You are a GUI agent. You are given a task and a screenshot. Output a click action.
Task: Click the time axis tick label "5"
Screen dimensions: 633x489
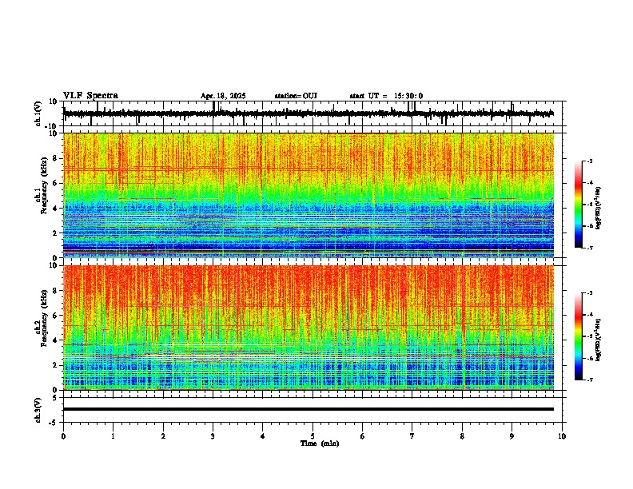313,436
